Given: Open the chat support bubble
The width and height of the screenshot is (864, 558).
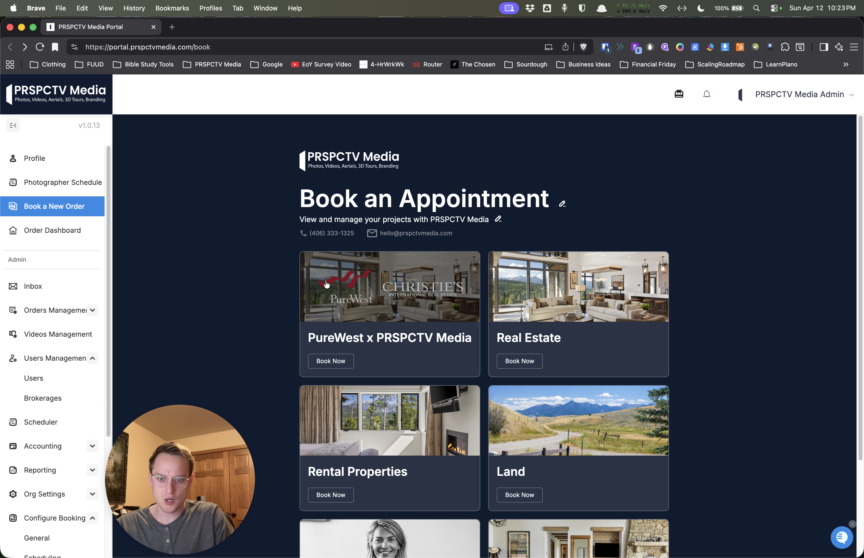Looking at the screenshot, I should [x=841, y=538].
